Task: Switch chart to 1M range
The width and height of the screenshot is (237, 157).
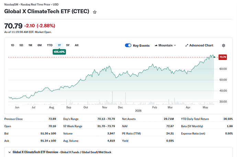Action: [x=30, y=45]
